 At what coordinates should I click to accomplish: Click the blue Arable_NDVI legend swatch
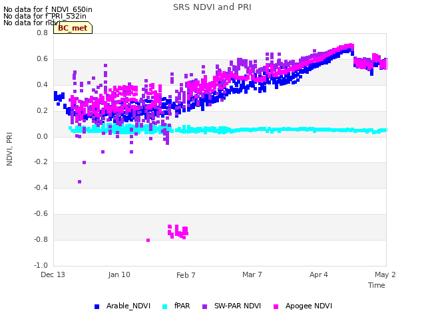coord(97,306)
